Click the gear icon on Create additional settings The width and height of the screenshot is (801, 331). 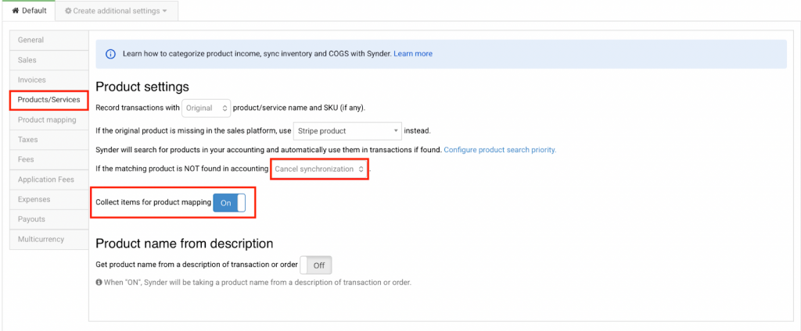point(68,11)
